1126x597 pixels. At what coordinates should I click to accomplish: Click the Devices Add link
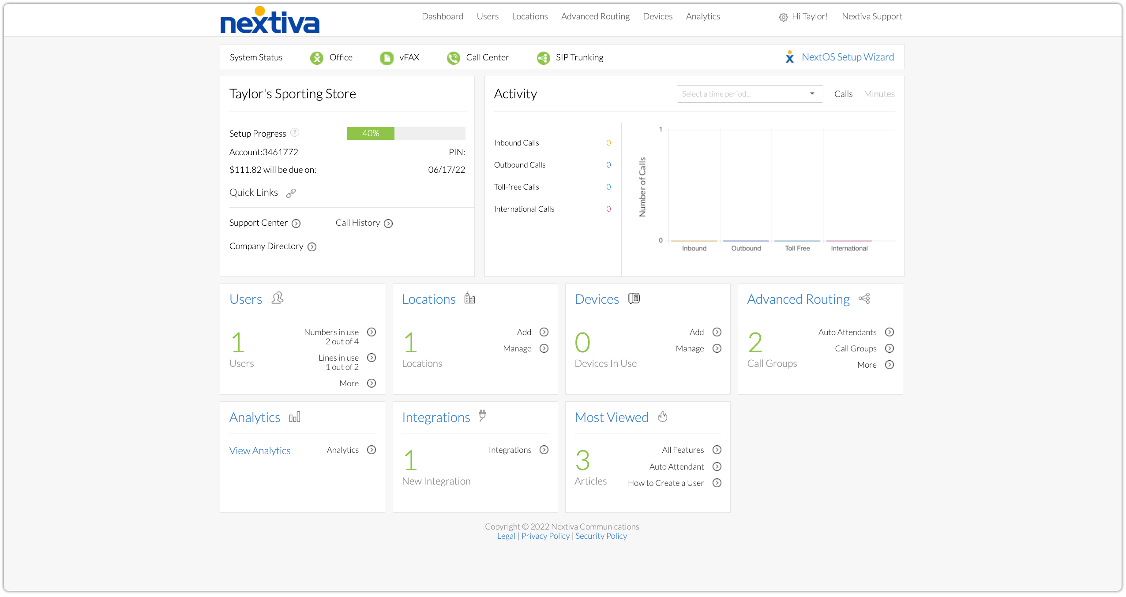(x=697, y=332)
